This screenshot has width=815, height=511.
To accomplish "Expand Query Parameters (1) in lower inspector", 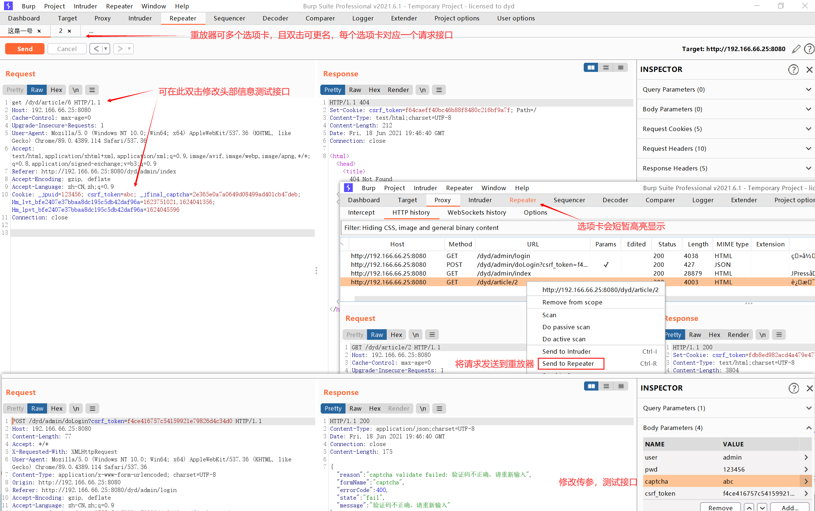I will 726,408.
